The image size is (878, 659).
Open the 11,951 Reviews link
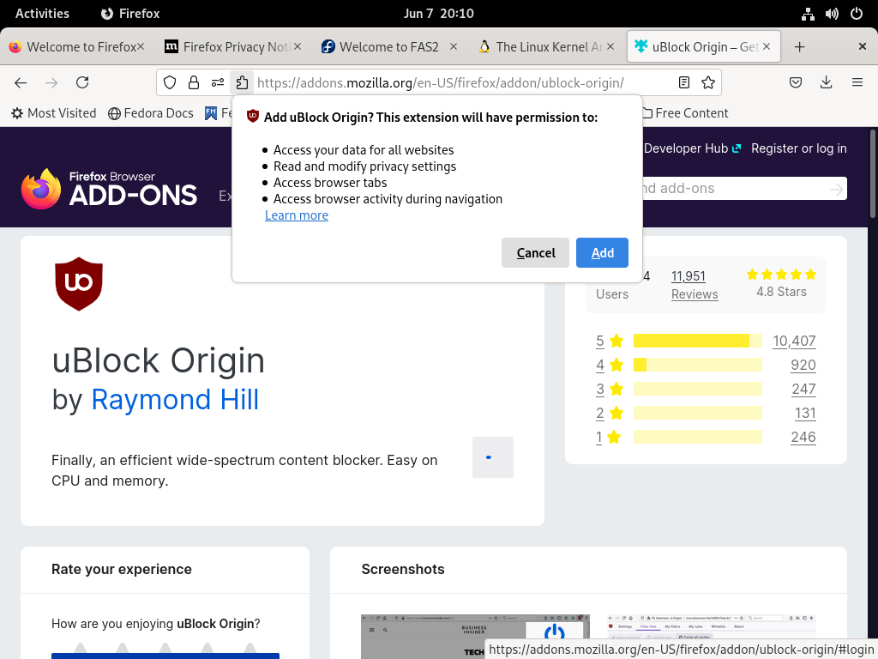(x=695, y=285)
